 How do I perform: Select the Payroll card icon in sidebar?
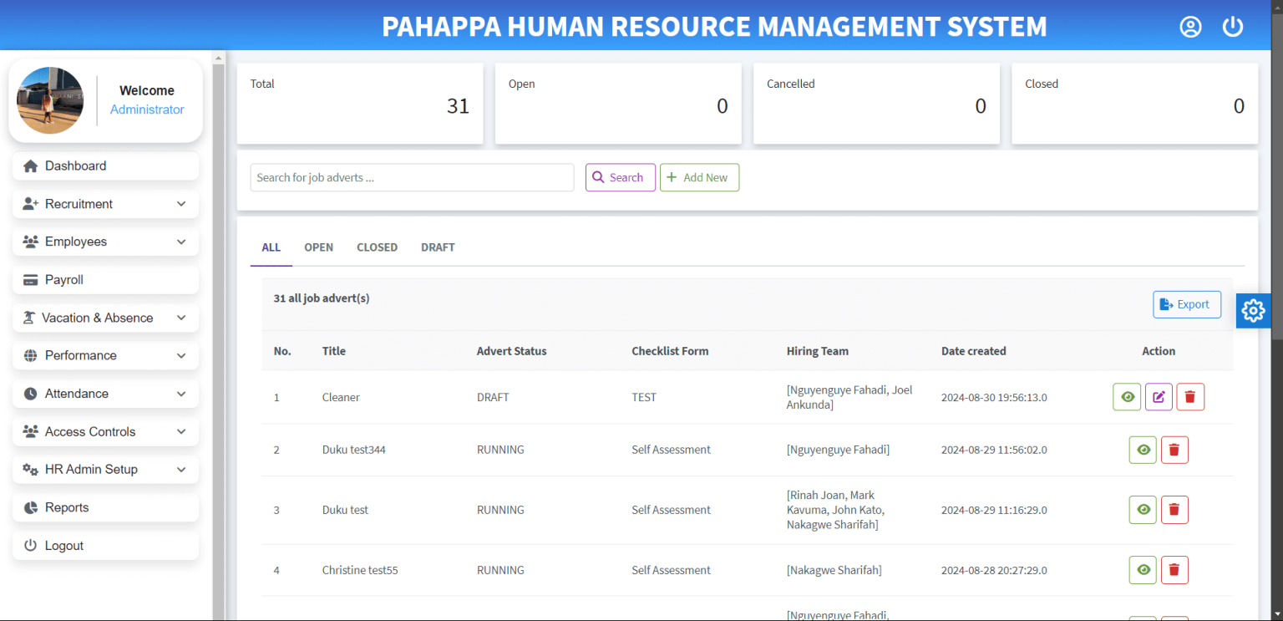coord(31,279)
